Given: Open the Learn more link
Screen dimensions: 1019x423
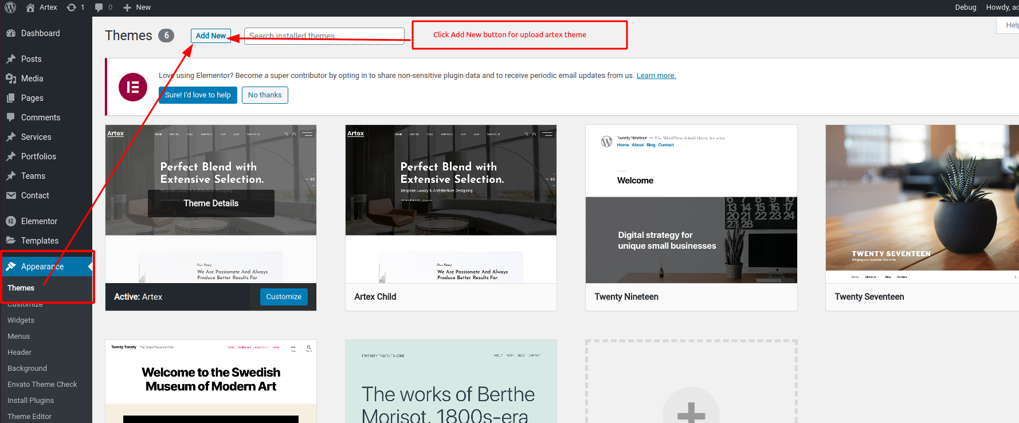Looking at the screenshot, I should click(x=656, y=76).
